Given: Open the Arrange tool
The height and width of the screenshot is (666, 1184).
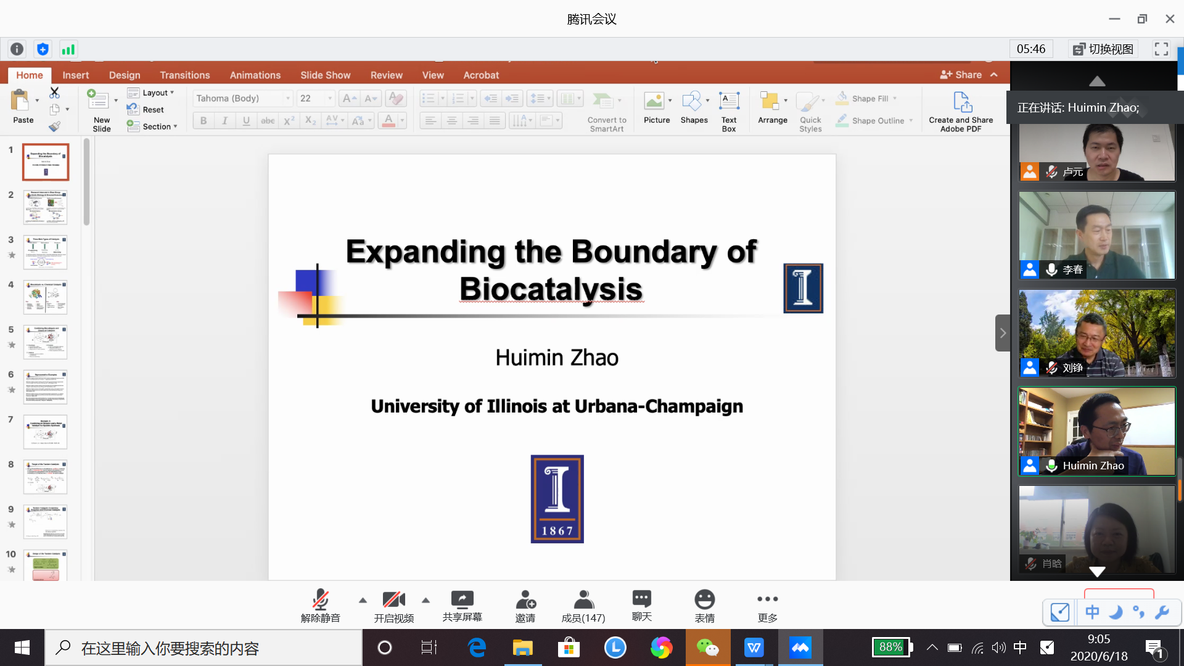Looking at the screenshot, I should [770, 101].
